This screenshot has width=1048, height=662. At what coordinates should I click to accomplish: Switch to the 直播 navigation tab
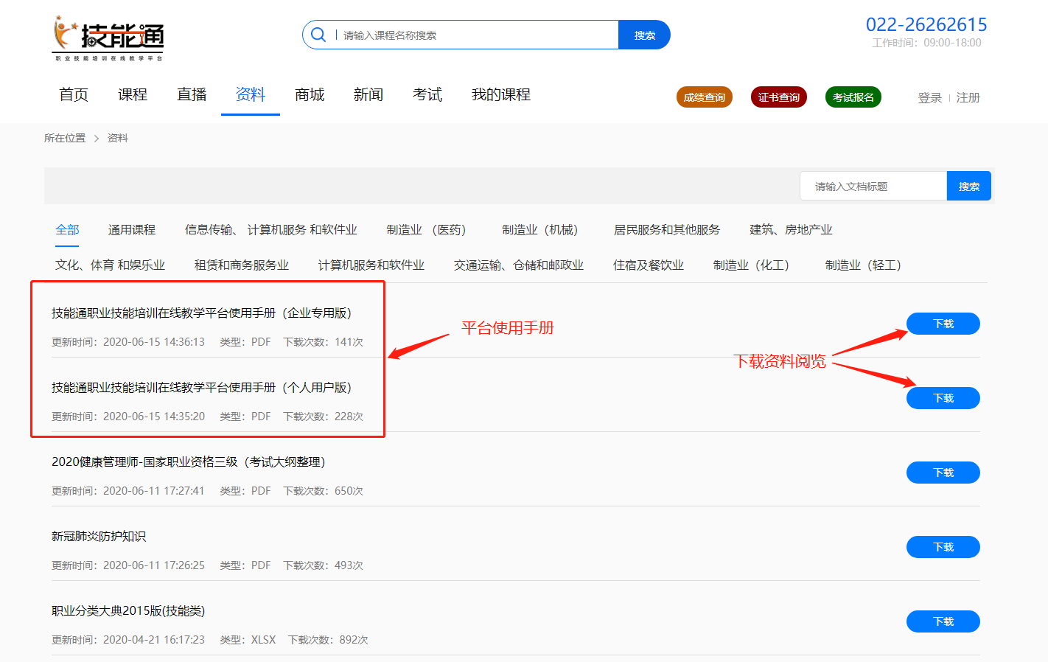(x=192, y=95)
